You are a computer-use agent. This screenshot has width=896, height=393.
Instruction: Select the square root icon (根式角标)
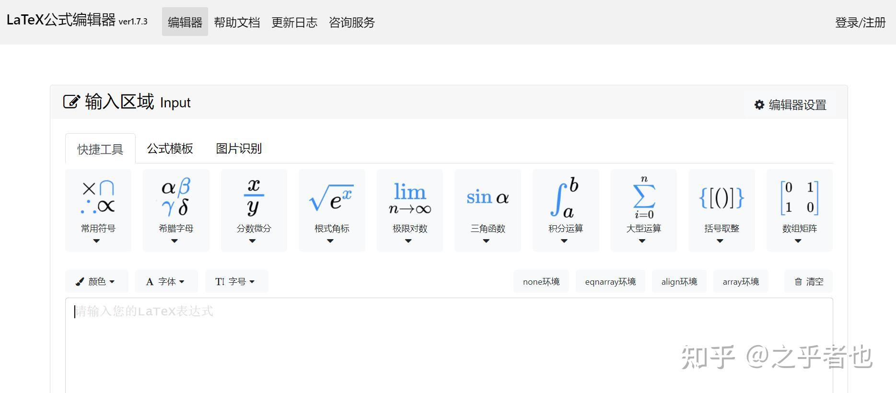[332, 198]
